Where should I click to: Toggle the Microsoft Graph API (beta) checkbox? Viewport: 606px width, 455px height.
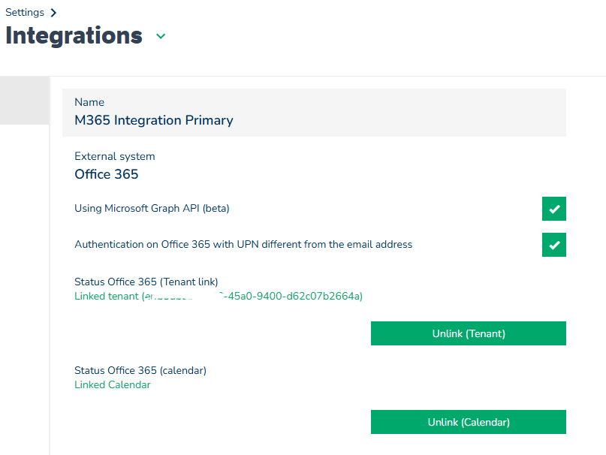pyautogui.click(x=553, y=209)
